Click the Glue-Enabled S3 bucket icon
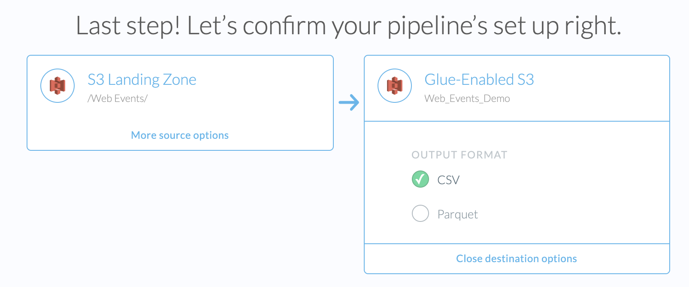Screen dimensions: 689x287 click(x=395, y=86)
